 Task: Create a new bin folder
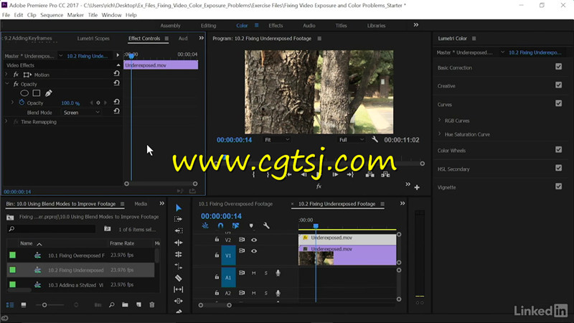point(125,304)
